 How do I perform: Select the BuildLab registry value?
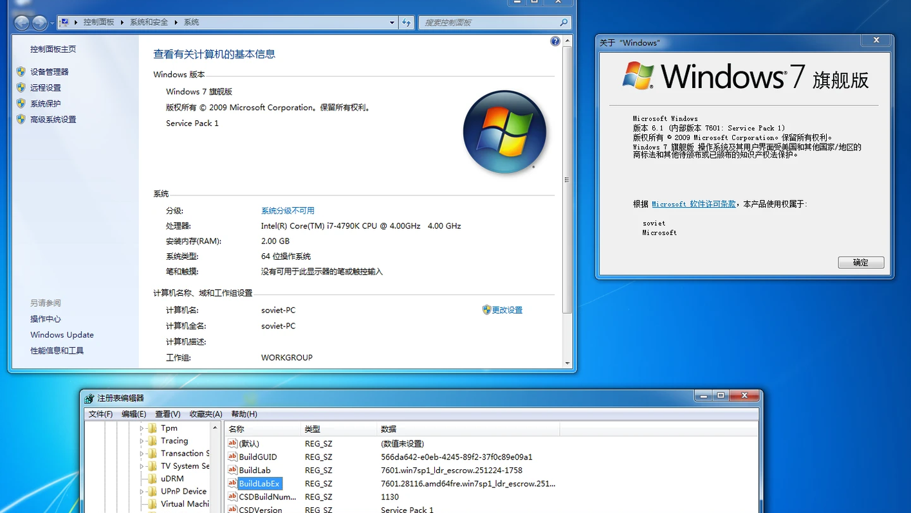255,471
